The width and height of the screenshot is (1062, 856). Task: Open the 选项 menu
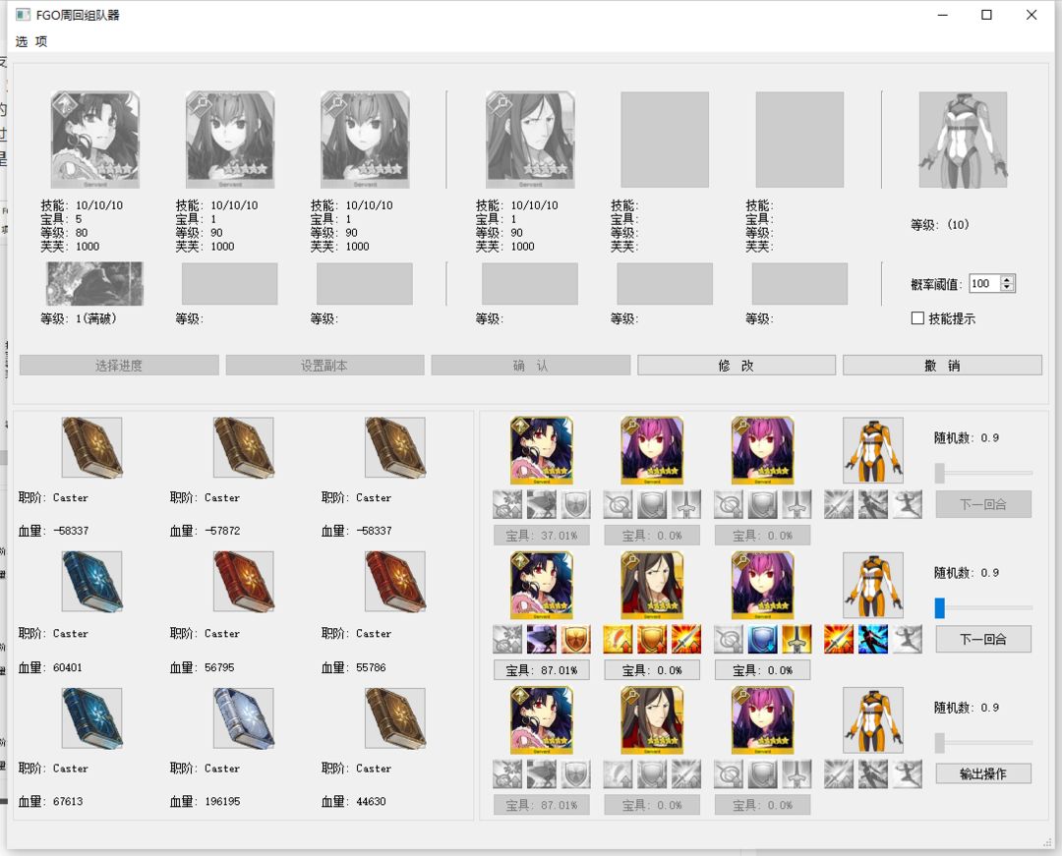(31, 42)
